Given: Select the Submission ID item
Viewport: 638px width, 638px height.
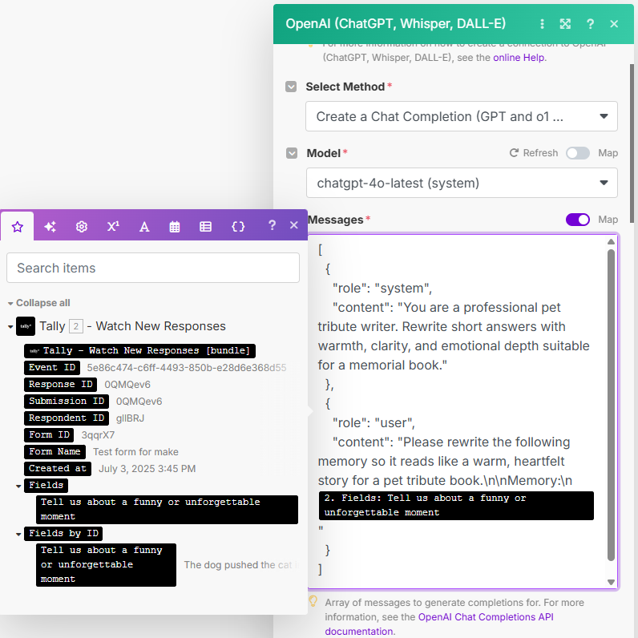Looking at the screenshot, I should (x=67, y=401).
